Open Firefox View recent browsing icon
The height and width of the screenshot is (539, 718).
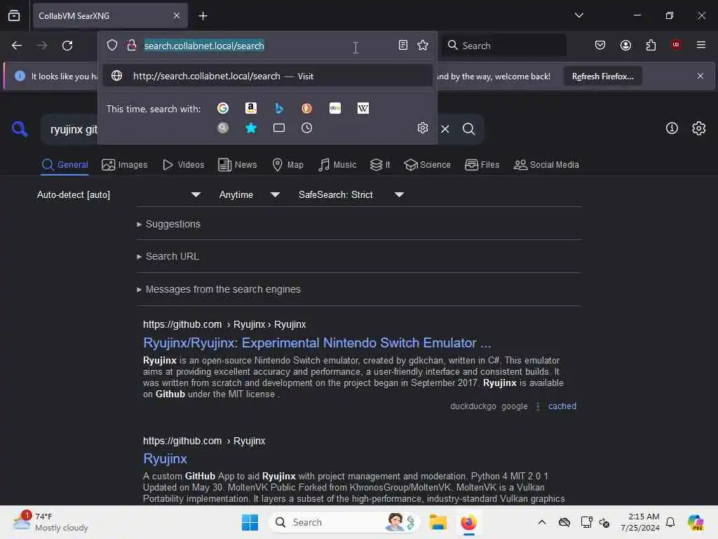coord(14,15)
